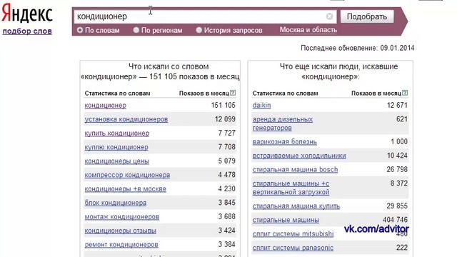Viewport: 457px width, 257px height.
Task: Select the 'По регионам' radio button
Action: tap(136, 30)
